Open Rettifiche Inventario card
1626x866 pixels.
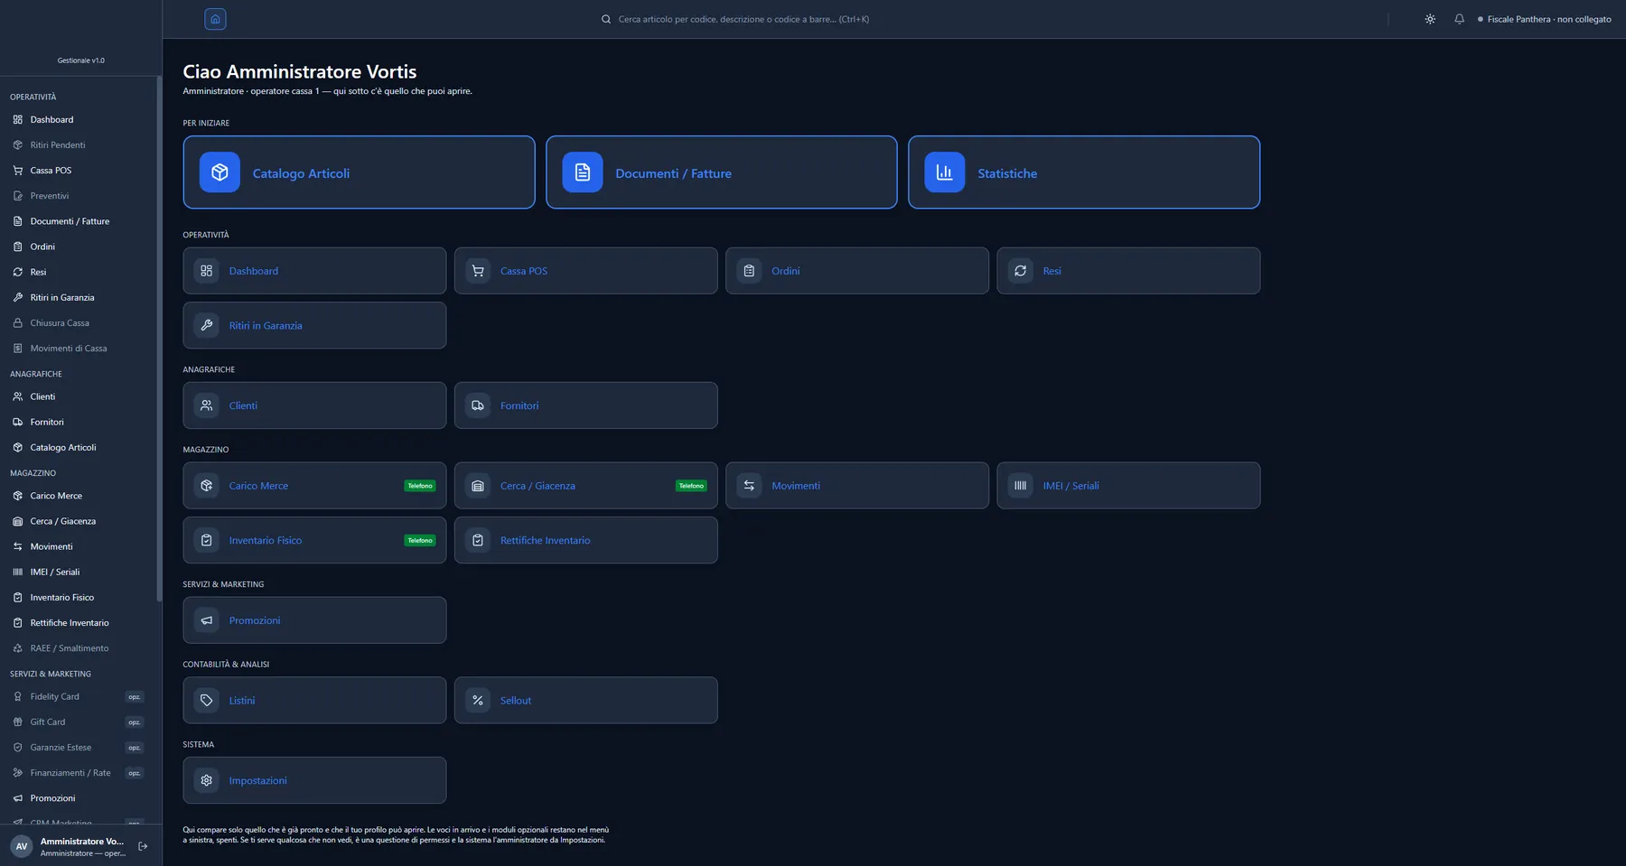point(585,540)
